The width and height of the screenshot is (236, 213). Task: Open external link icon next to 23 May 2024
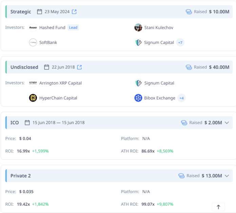point(74,12)
